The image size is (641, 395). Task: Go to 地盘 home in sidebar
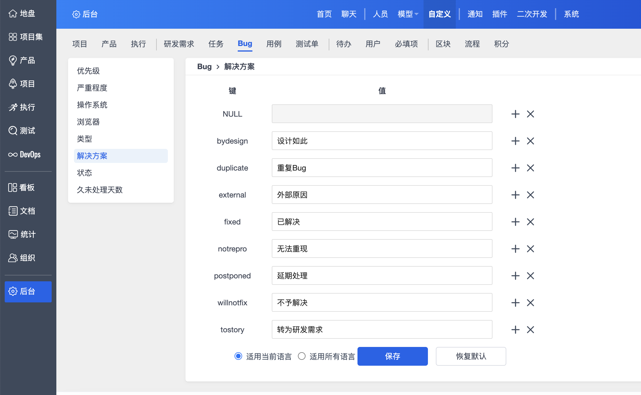click(22, 13)
